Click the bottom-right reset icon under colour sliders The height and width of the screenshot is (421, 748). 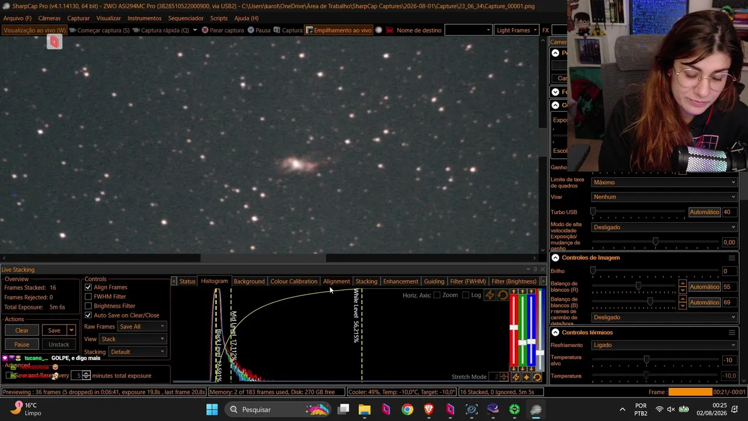click(537, 377)
